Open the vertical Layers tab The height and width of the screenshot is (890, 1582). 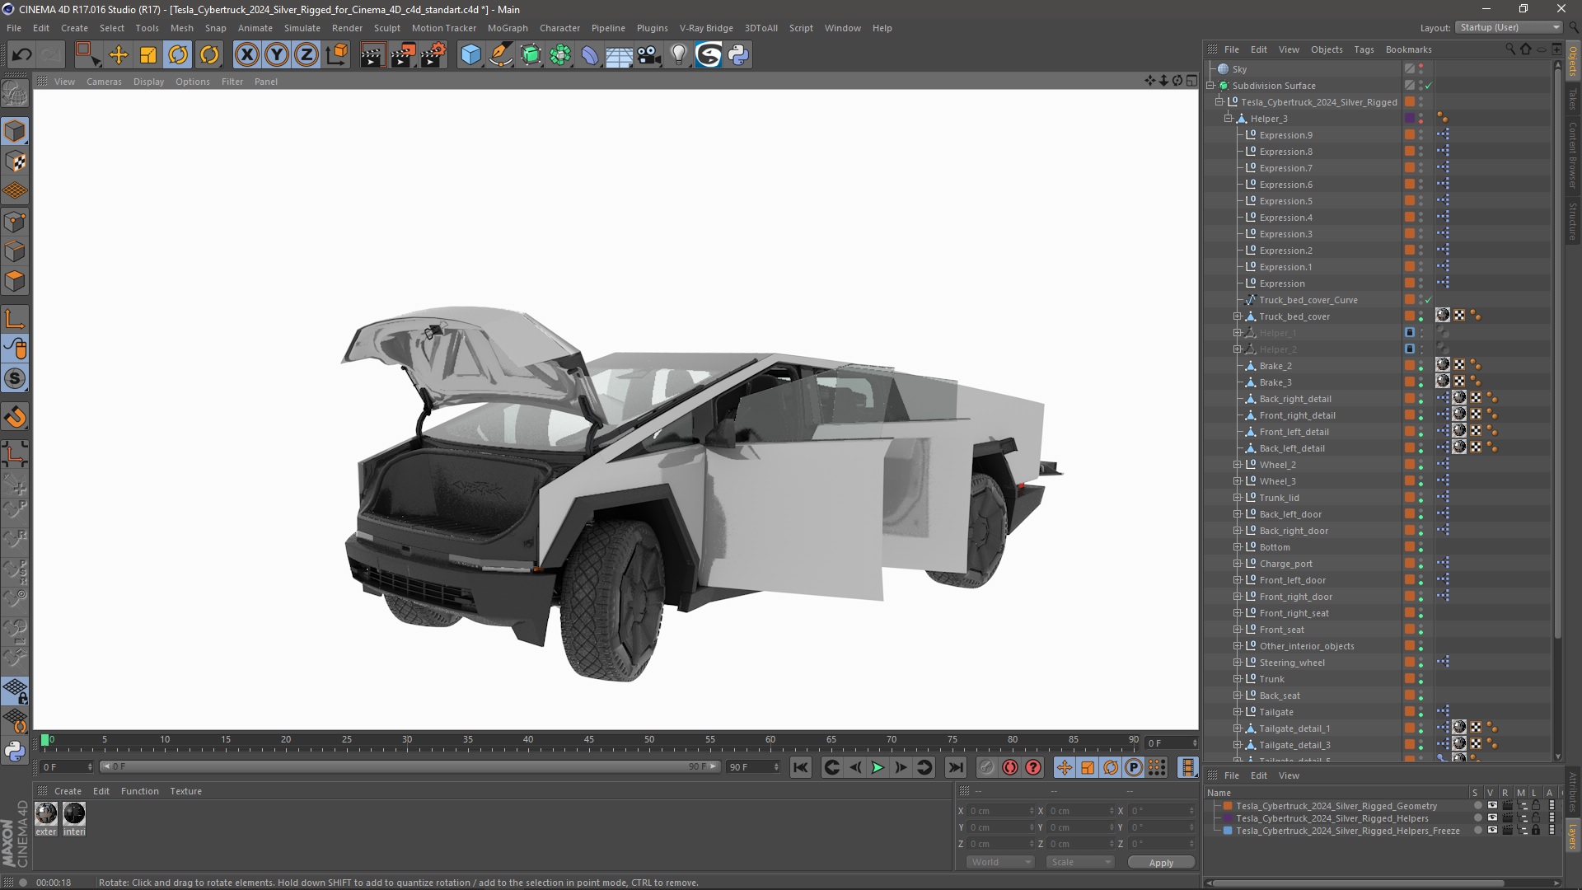(x=1573, y=836)
